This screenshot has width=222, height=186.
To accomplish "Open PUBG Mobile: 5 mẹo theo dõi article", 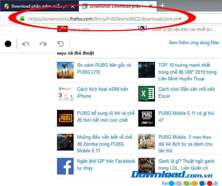I will (x=185, y=144).
